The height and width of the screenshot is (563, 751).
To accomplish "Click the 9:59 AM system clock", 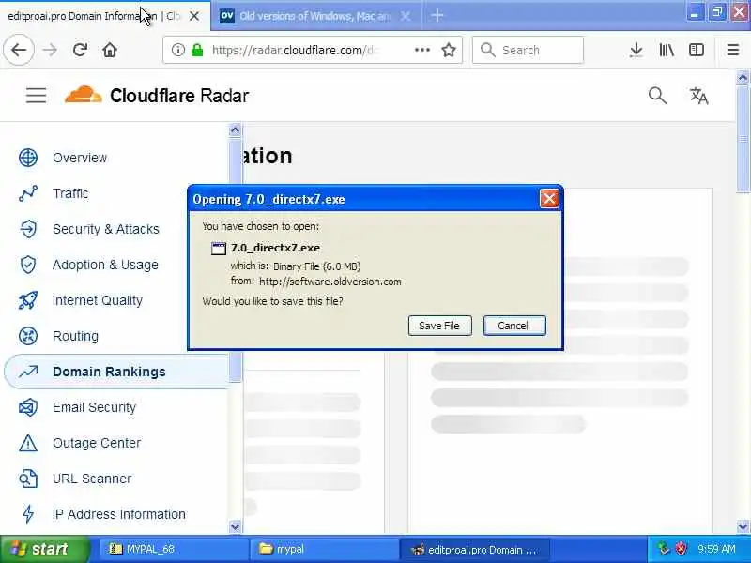I will (x=716, y=549).
